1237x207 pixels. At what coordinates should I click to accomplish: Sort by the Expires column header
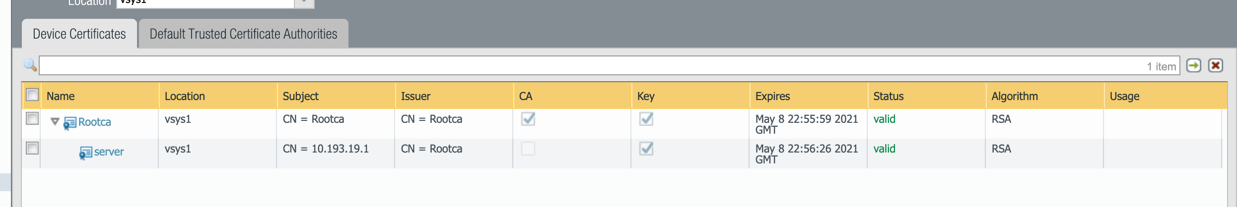(x=772, y=96)
